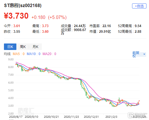The image size is (149, 120).
Task: Select the 日K daily chart tab
Action: click(10, 47)
